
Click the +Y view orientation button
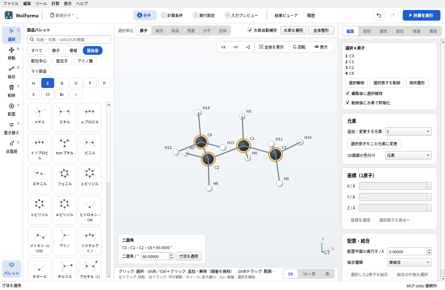click(x=236, y=47)
